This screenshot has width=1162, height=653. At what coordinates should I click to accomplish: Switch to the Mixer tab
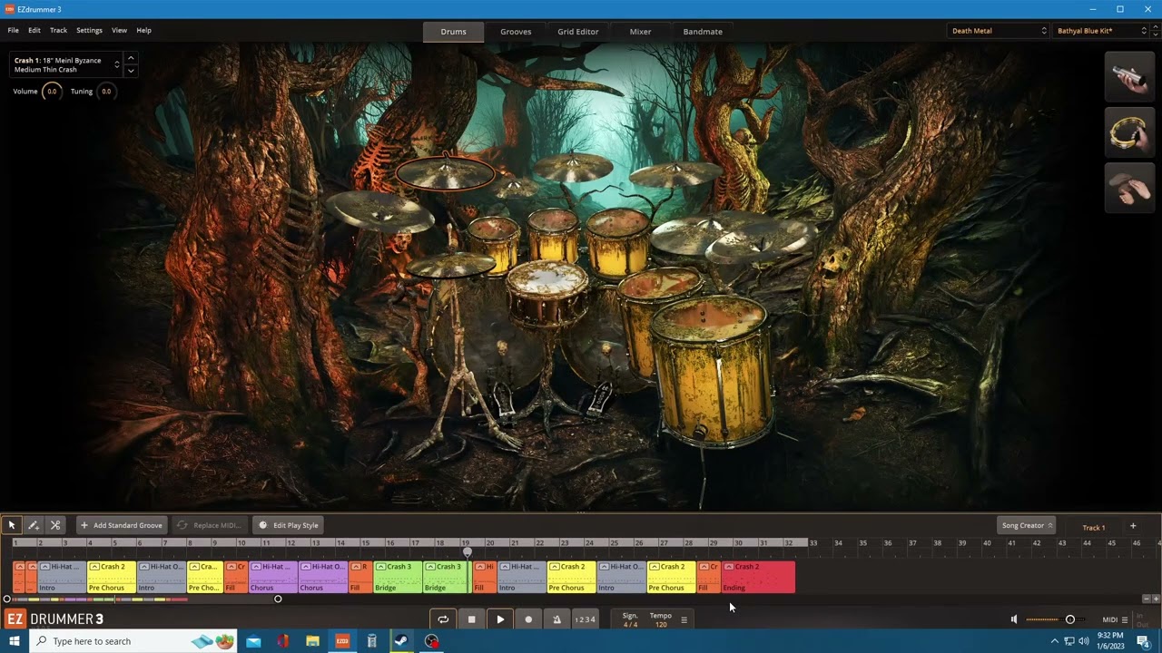point(640,32)
